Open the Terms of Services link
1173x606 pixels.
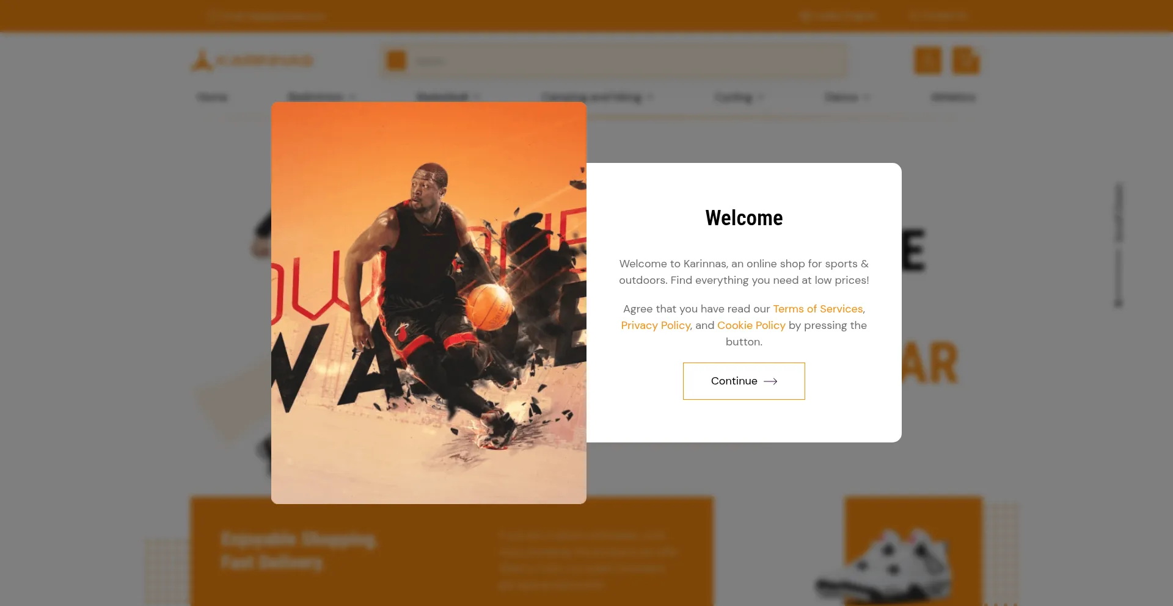point(817,309)
